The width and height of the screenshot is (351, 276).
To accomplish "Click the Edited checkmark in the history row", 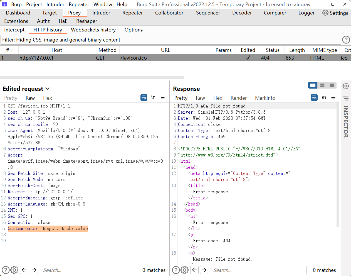I will pos(248,58).
